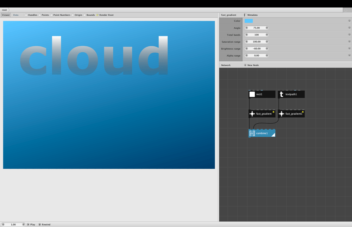Increase Brightness range with right arrow
The height and width of the screenshot is (227, 352).
tap(267, 48)
